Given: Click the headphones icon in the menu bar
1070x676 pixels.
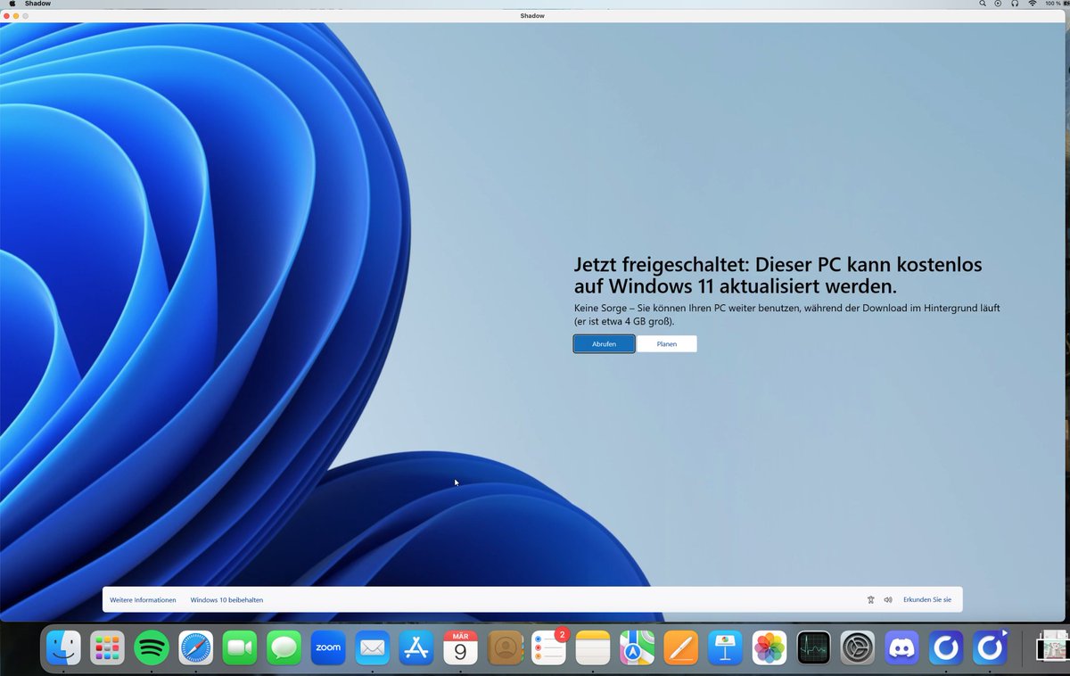Looking at the screenshot, I should click(x=1015, y=4).
